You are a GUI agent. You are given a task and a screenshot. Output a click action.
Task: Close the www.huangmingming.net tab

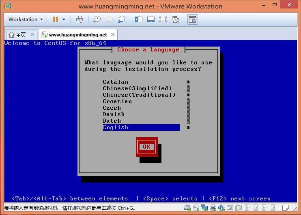[x=113, y=34]
